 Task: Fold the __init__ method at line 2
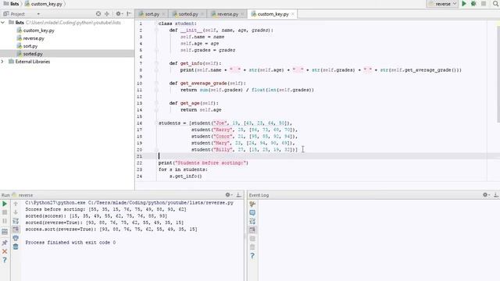[x=156, y=30]
